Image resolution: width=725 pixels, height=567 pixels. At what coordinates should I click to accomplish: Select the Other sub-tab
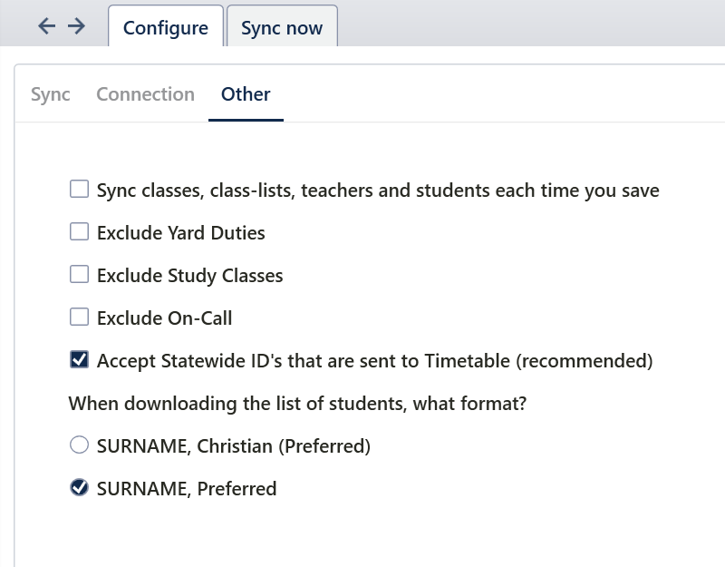click(246, 94)
